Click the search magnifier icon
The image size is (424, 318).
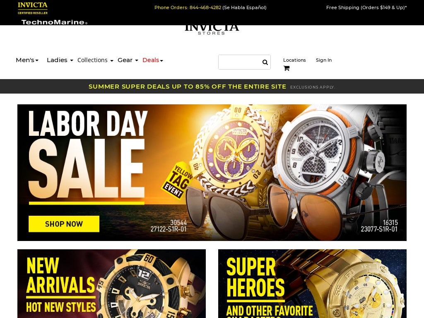(265, 62)
